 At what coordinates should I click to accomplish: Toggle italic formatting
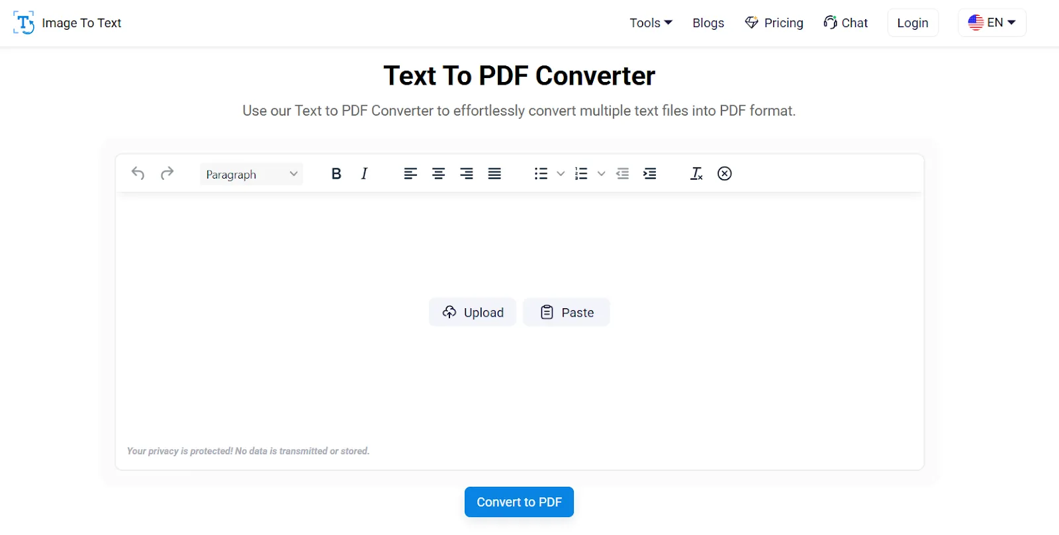tap(364, 173)
